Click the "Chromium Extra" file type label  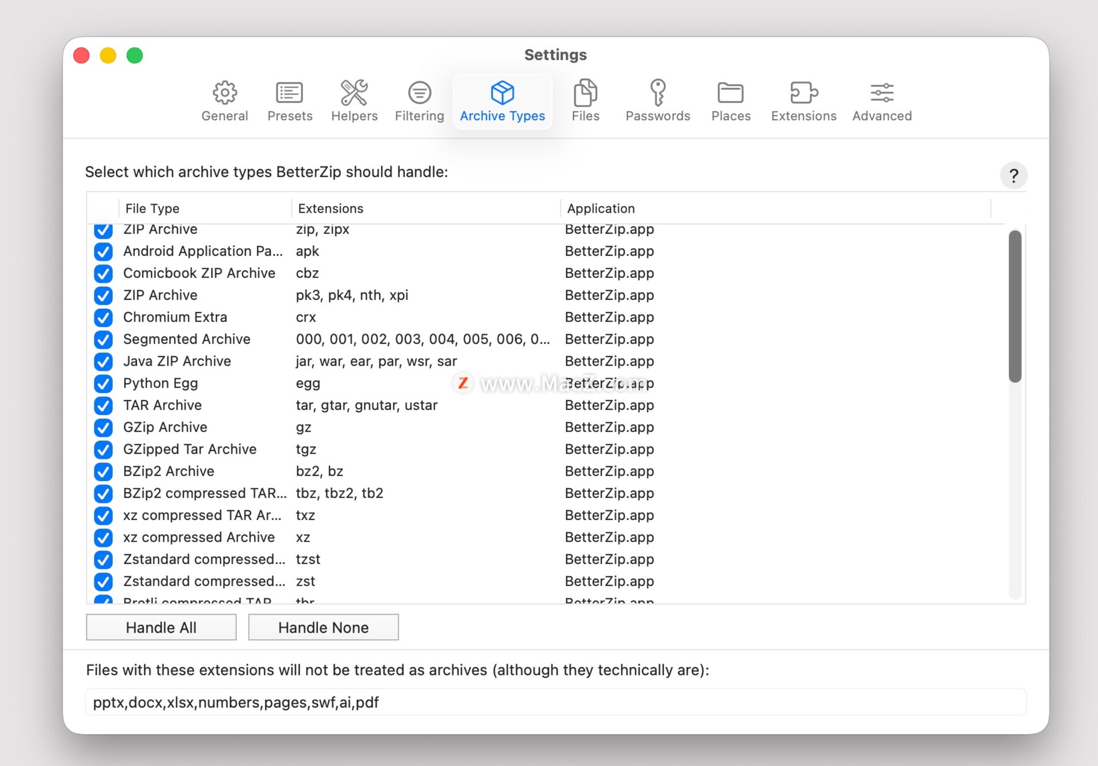tap(175, 317)
